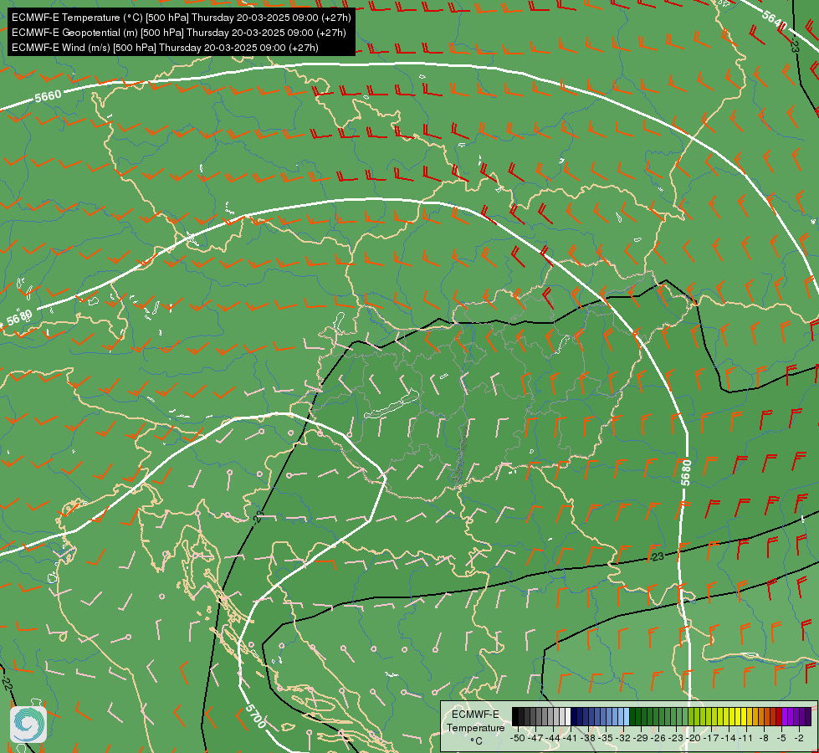Image resolution: width=819 pixels, height=753 pixels.
Task: Click the -29 legend value
Action: click(x=641, y=738)
